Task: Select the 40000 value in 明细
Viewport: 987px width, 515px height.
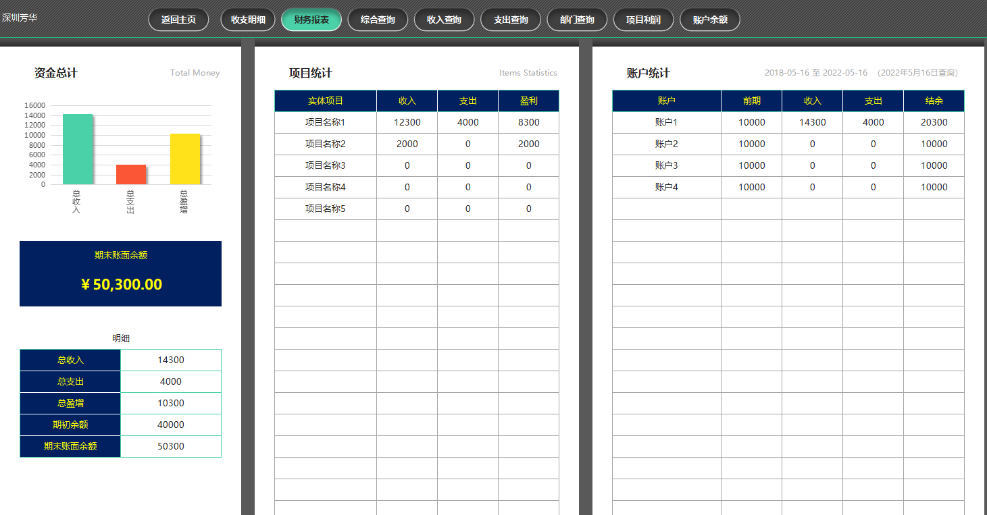Action: [171, 425]
